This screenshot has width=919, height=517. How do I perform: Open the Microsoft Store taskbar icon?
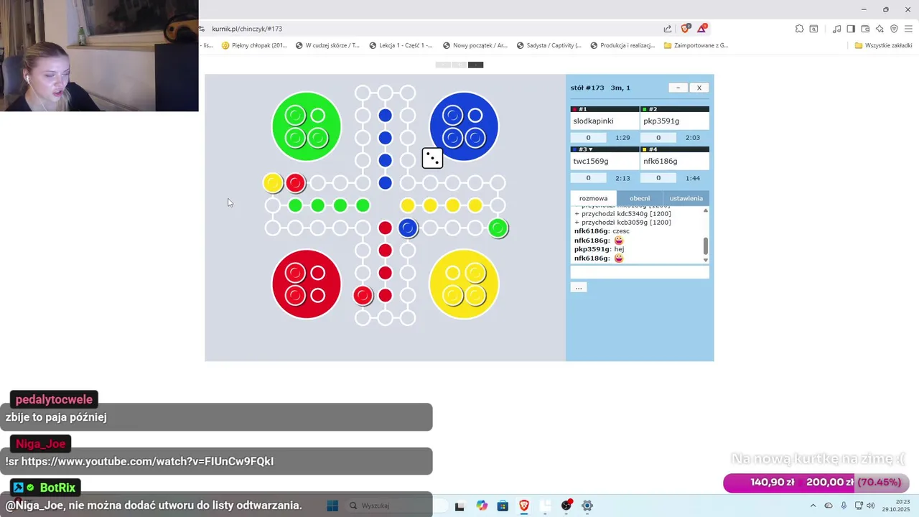coord(503,506)
